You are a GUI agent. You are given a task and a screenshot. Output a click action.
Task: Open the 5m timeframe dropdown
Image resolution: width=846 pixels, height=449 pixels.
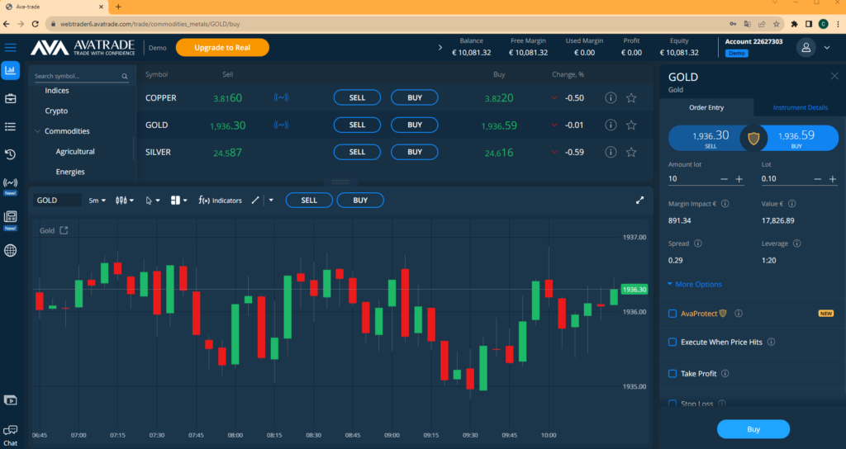97,201
